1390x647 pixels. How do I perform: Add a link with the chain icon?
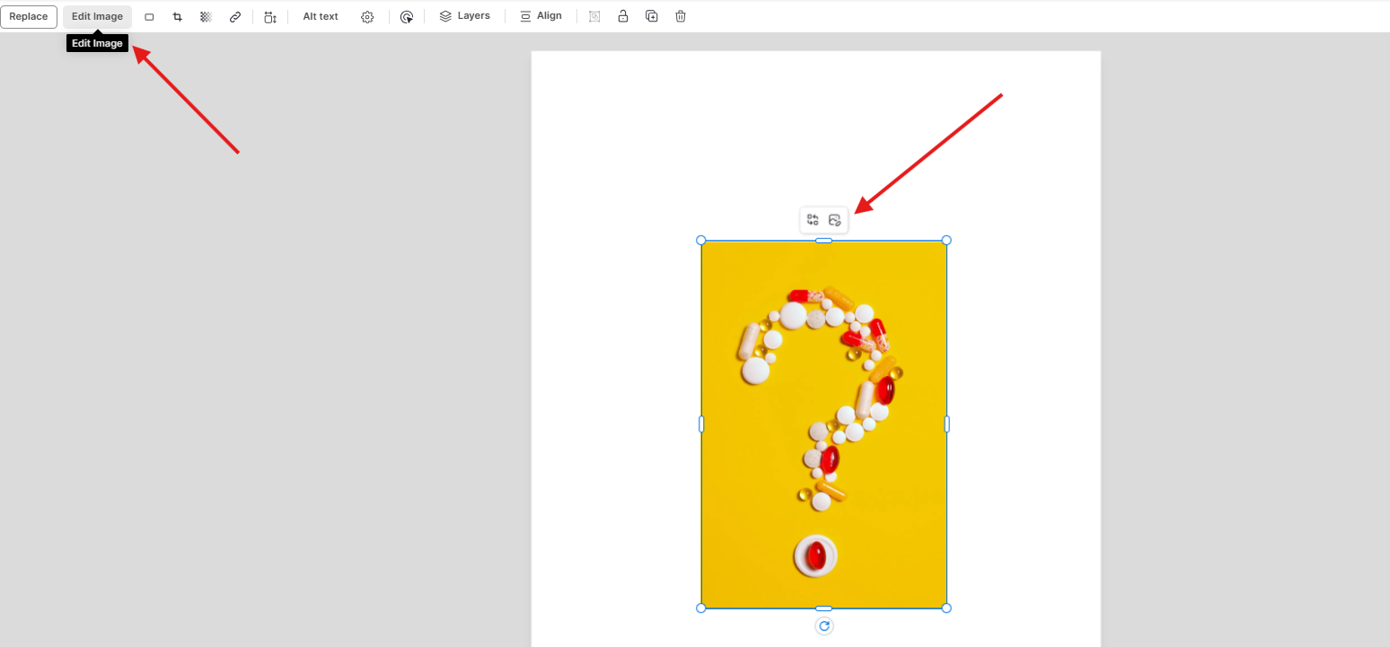tap(235, 17)
